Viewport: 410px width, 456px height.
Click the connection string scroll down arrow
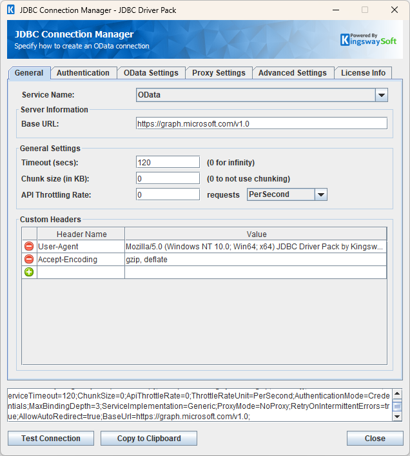397,417
